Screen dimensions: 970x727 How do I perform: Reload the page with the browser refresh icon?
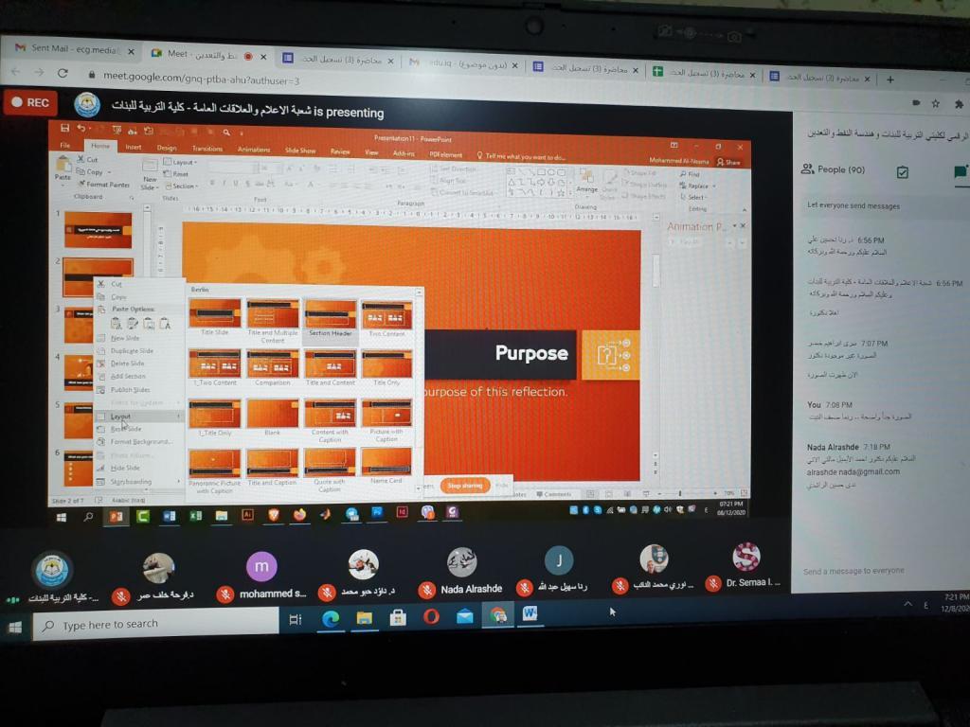point(63,73)
